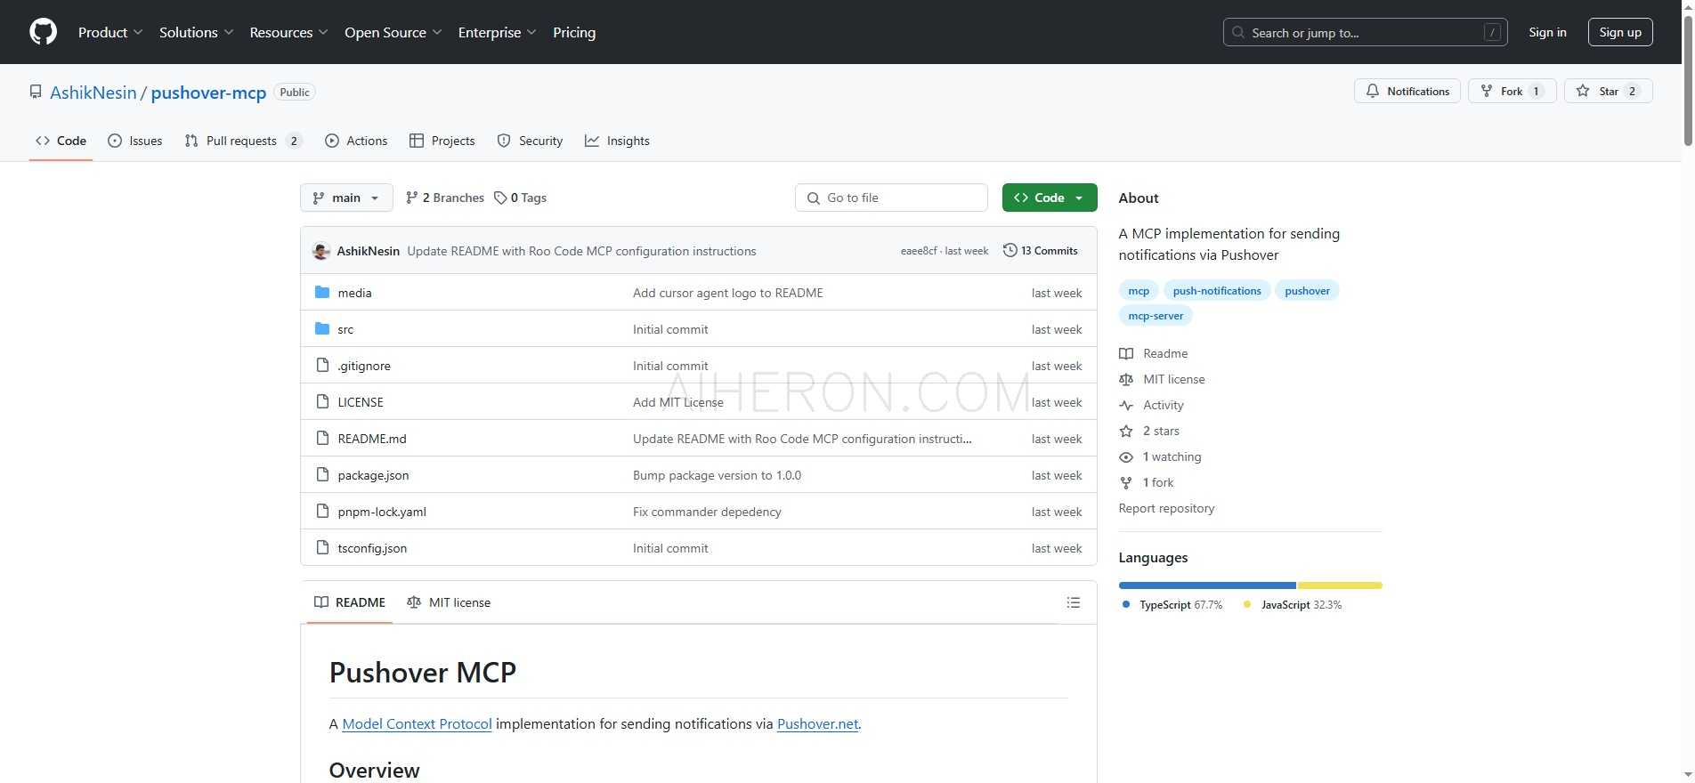
Task: Expand the Resources menu
Action: tap(289, 32)
